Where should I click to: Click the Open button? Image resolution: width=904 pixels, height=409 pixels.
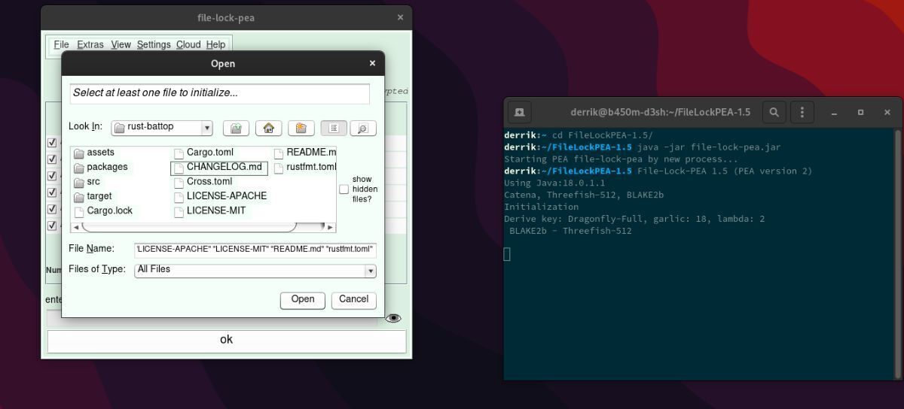pyautogui.click(x=303, y=300)
